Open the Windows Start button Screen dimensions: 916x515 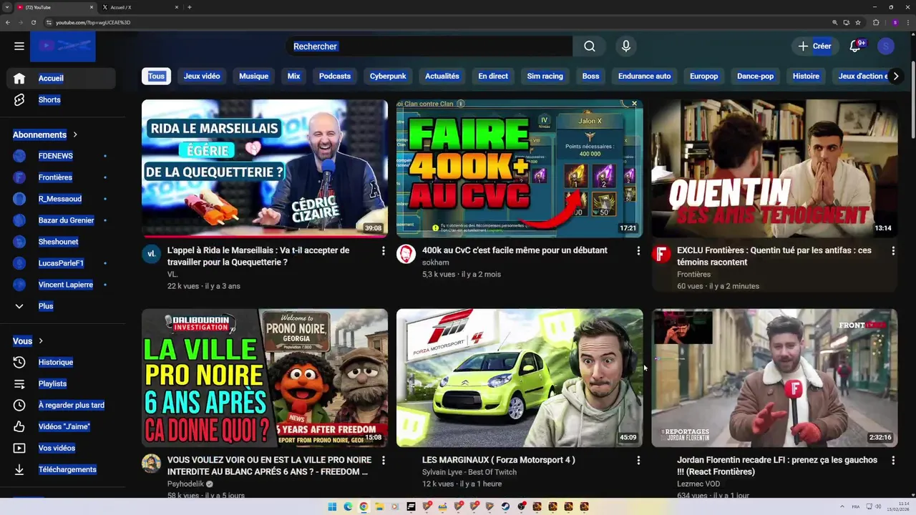coord(332,506)
